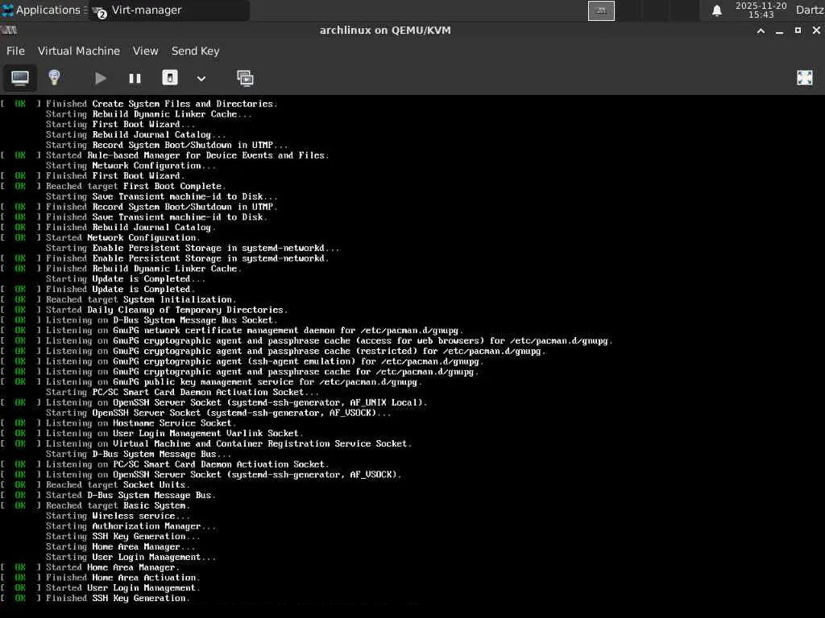This screenshot has width=825, height=618.
Task: Click the 'Reached target First Boot Complete' line
Action: pyautogui.click(x=113, y=186)
